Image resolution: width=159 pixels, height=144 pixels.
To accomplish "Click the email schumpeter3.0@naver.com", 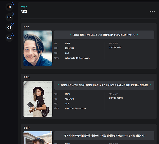I will pos(77,58).
